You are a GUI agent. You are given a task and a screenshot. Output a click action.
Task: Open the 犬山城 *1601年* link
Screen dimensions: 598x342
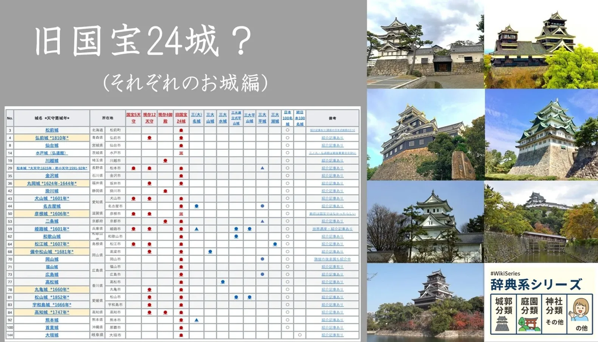pos(52,198)
